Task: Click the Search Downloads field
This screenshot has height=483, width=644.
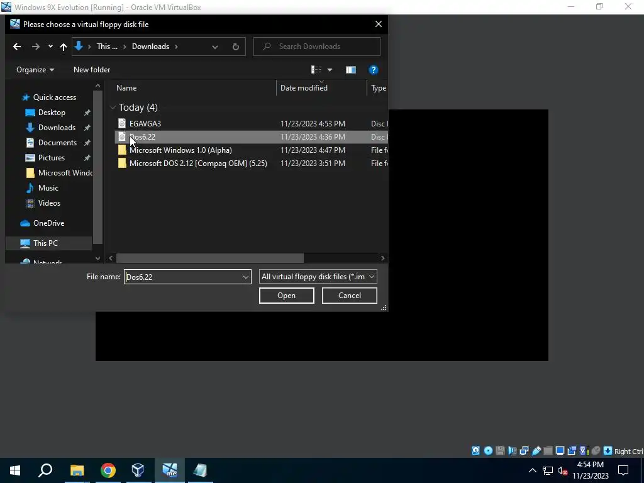Action: (x=317, y=47)
